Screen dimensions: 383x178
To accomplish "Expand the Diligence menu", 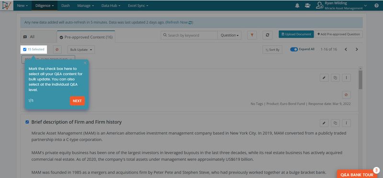I will click(45, 6).
